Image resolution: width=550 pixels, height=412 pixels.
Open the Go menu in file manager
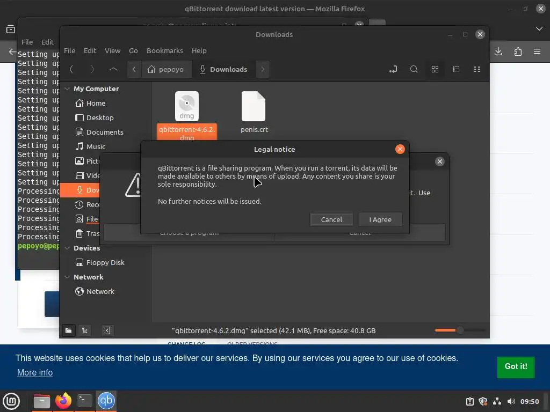(x=133, y=50)
